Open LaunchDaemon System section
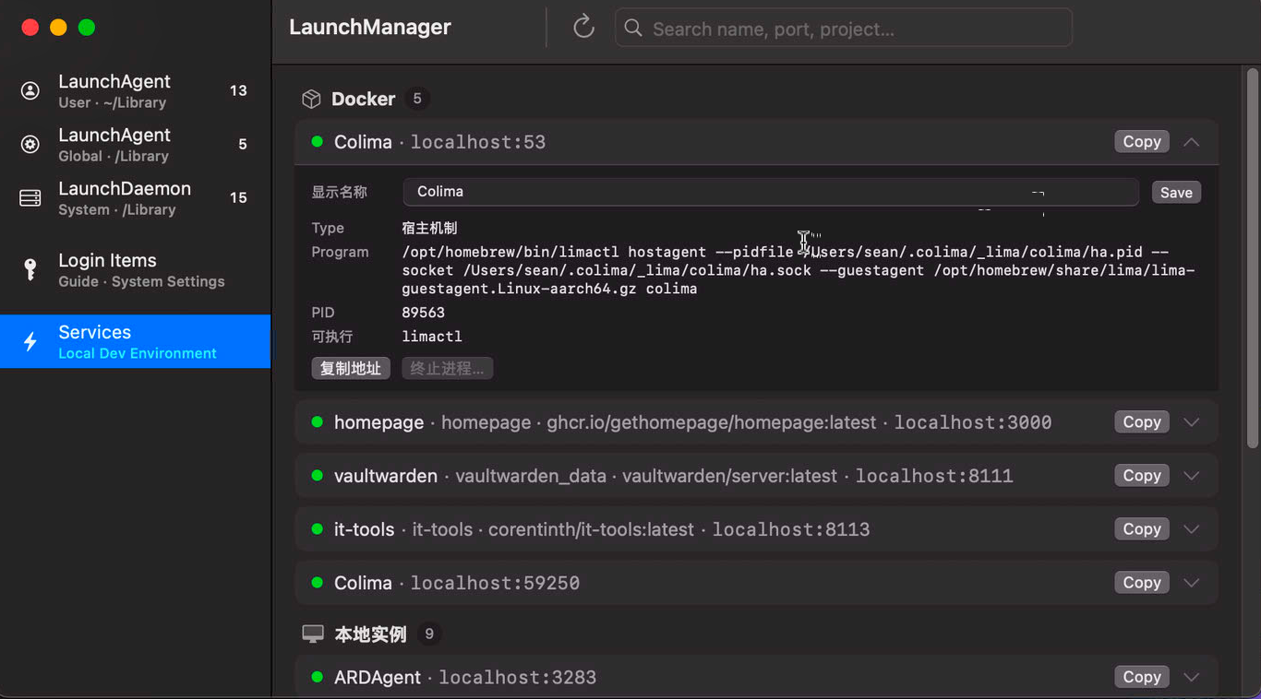The height and width of the screenshot is (699, 1261). coord(136,198)
